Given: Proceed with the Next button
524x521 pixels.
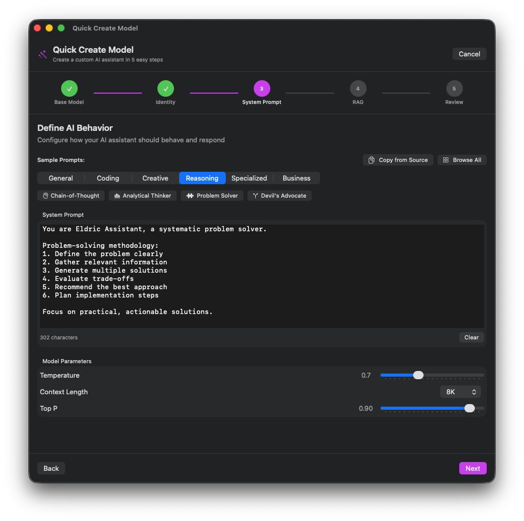Looking at the screenshot, I should [x=472, y=468].
